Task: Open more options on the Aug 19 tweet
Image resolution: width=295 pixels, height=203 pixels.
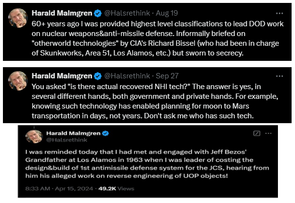Action: (x=278, y=13)
